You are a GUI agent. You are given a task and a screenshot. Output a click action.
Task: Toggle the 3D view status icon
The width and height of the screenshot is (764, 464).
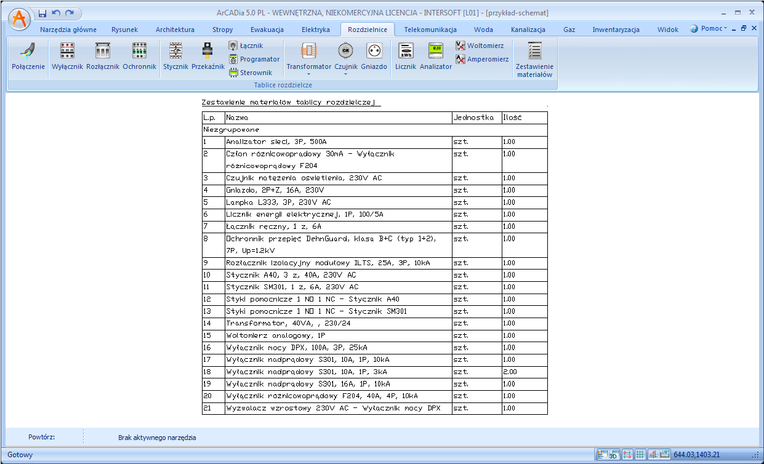pos(614,455)
